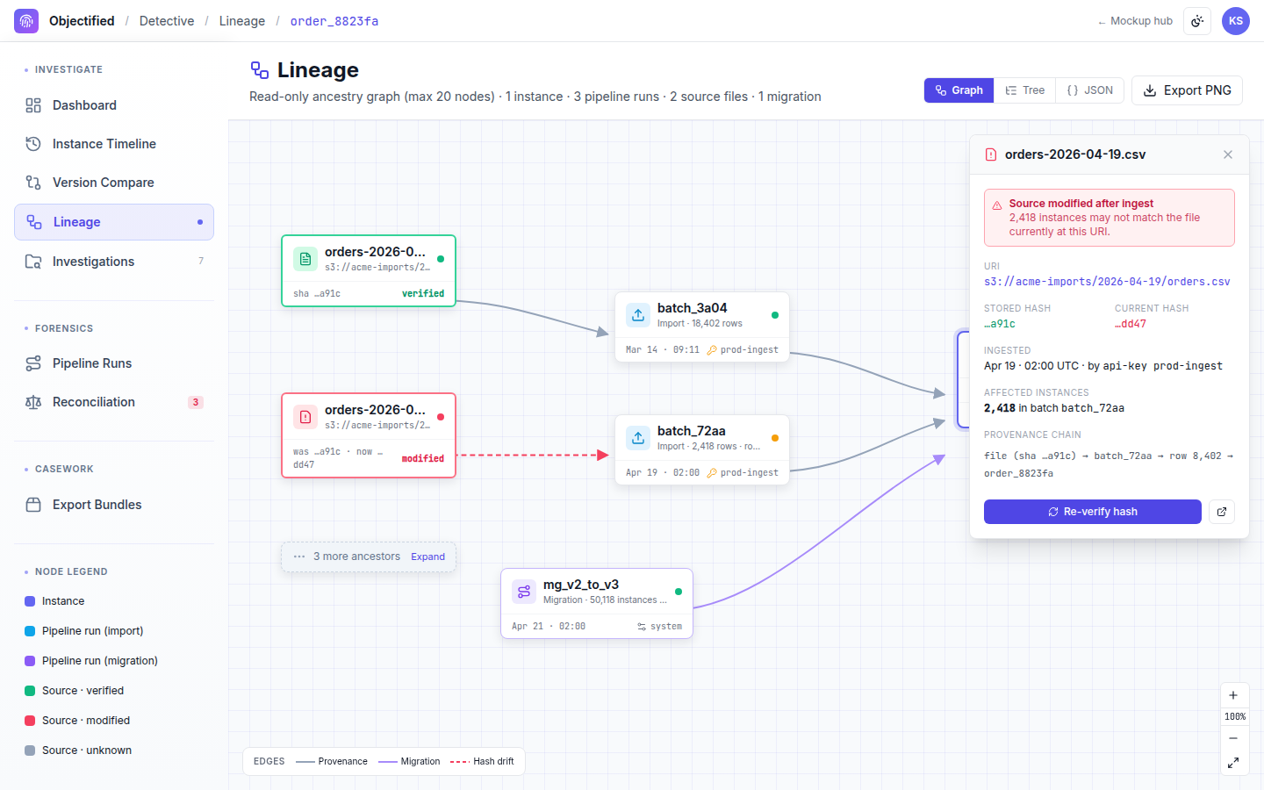Click the upload icon on batch_3a04
Screen dimensions: 1264x790
coord(638,315)
